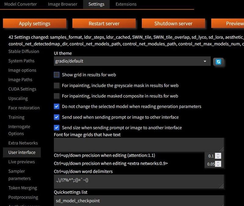The width and height of the screenshot is (244, 206).
Task: Open Live previews settings section
Action: pyautogui.click(x=22, y=162)
